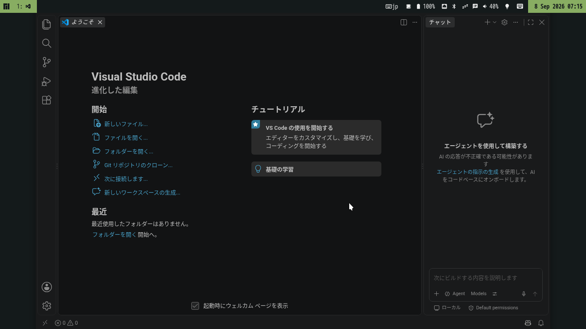Open the Agent mode dropdown
This screenshot has width=586, height=329.
click(x=455, y=294)
